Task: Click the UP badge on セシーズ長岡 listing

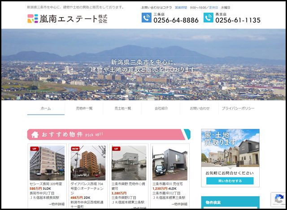Action: coord(35,149)
